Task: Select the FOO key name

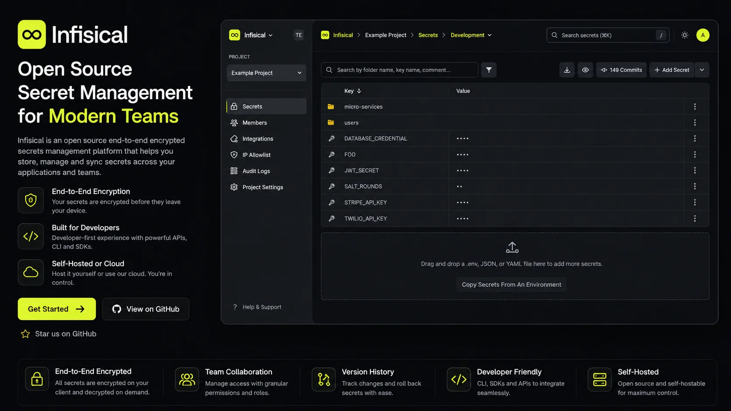Action: tap(350, 155)
